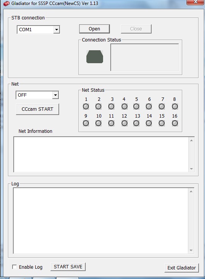
Task: Click Net Status indicator light 7
Action: (161, 107)
